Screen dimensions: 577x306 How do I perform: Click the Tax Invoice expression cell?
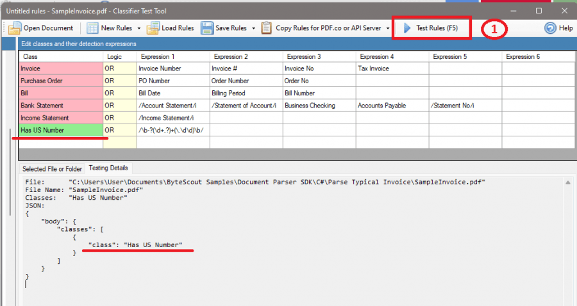coord(392,68)
